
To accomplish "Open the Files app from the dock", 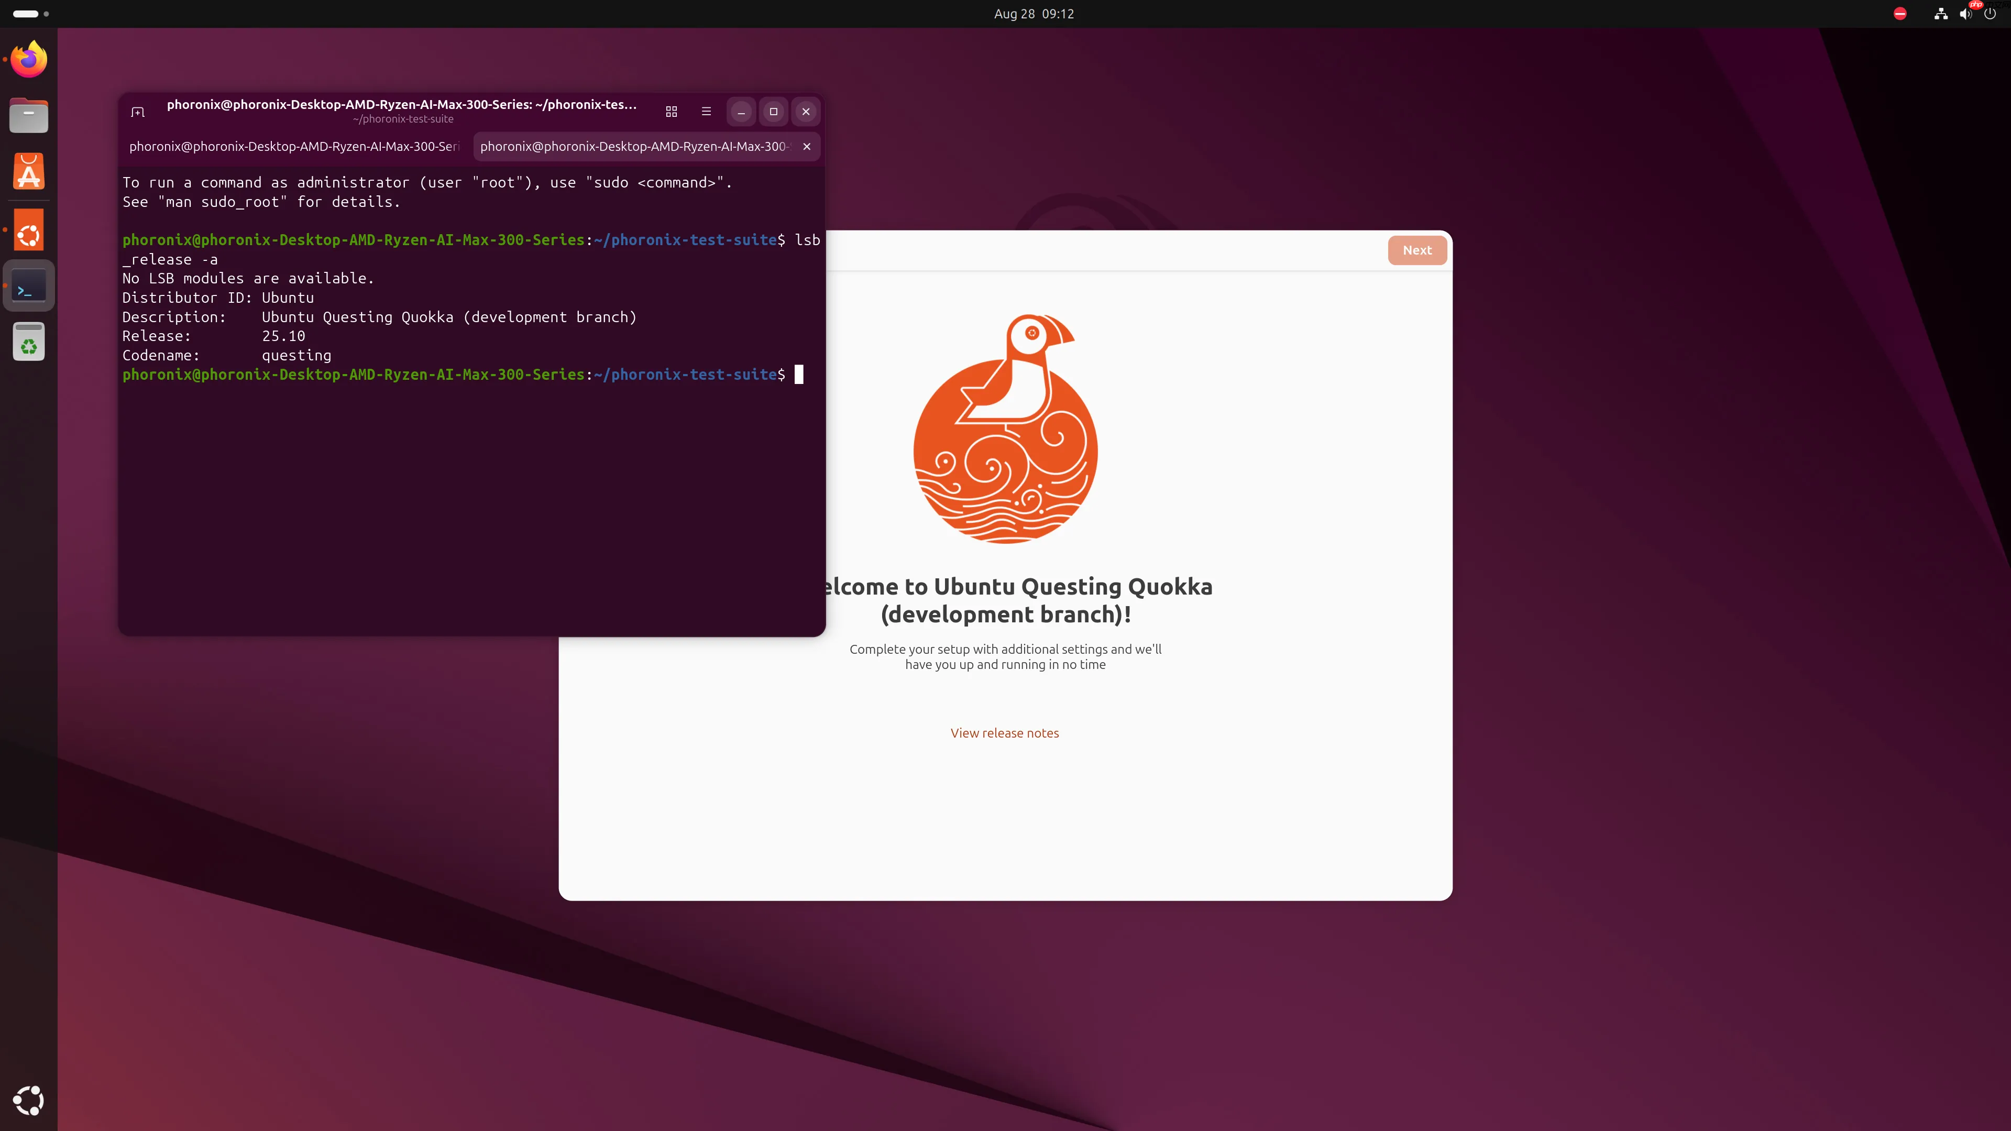I will pos(28,116).
